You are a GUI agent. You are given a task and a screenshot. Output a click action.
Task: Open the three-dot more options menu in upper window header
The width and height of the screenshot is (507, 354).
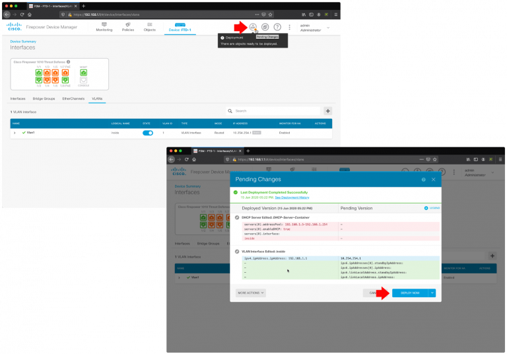click(289, 28)
